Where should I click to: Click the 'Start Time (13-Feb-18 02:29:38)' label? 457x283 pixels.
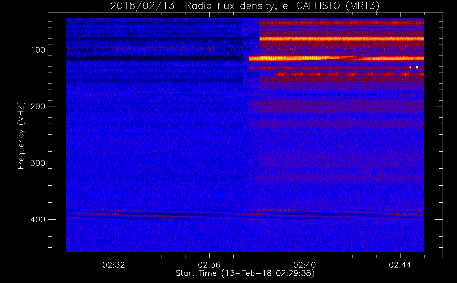(x=245, y=273)
